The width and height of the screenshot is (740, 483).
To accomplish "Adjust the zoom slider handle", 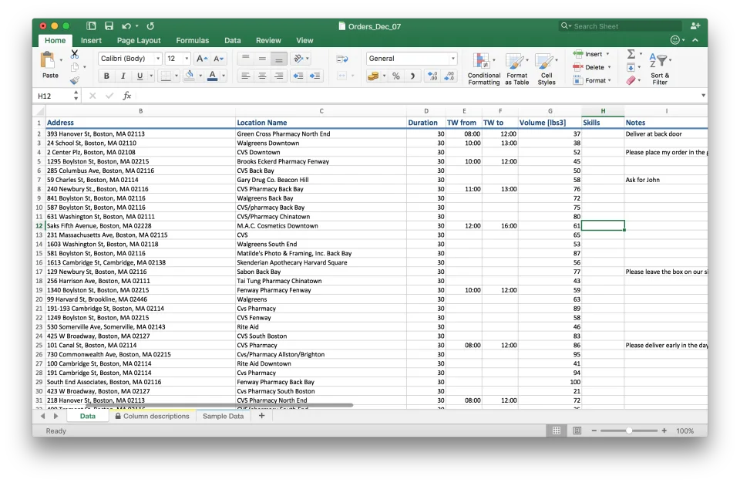I will 629,431.
